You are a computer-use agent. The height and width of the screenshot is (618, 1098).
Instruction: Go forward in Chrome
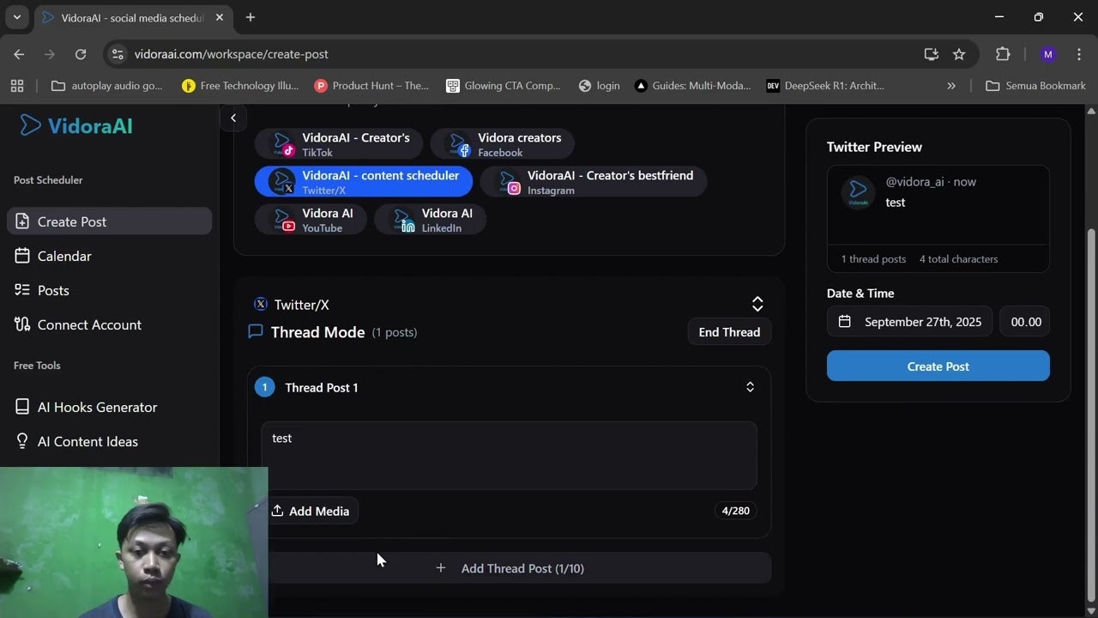pyautogui.click(x=50, y=54)
